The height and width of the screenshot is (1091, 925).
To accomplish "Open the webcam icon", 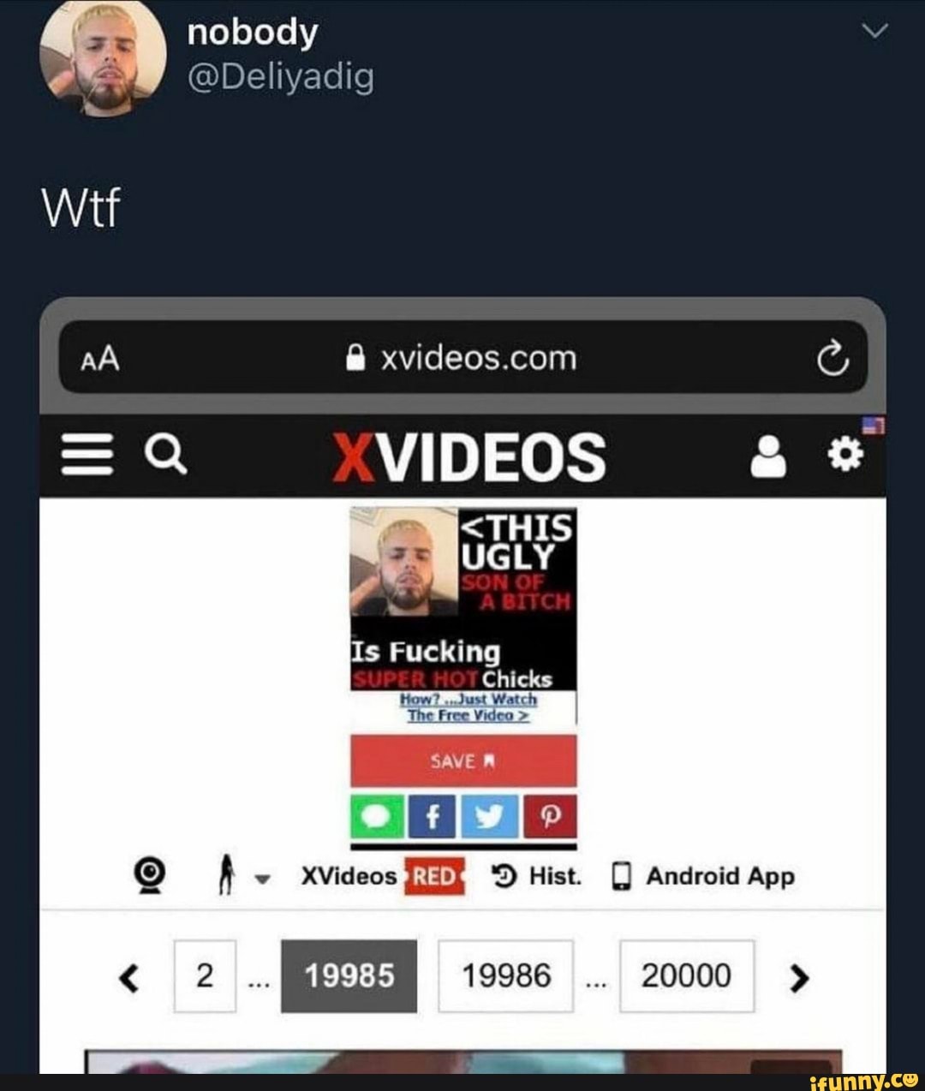I will point(152,875).
